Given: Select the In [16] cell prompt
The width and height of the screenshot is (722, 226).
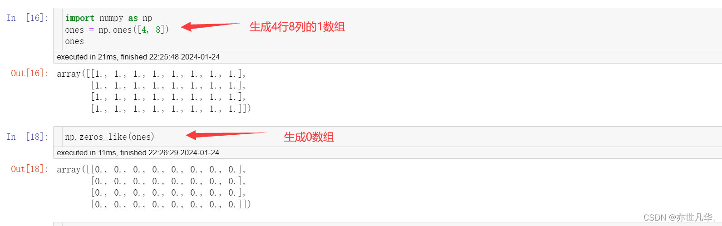Looking at the screenshot, I should click(27, 18).
